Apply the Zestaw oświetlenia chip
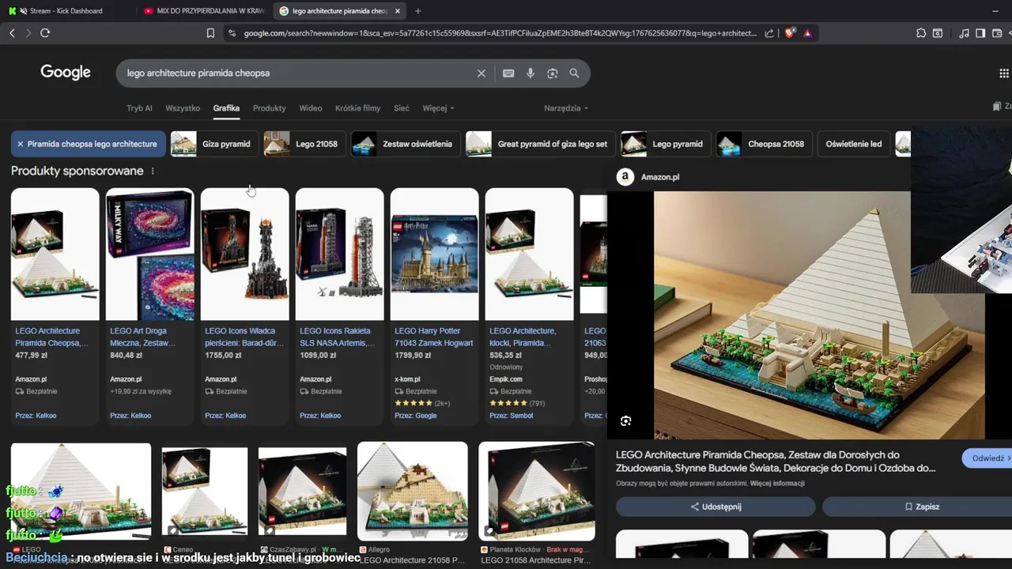The width and height of the screenshot is (1012, 569). (406, 144)
